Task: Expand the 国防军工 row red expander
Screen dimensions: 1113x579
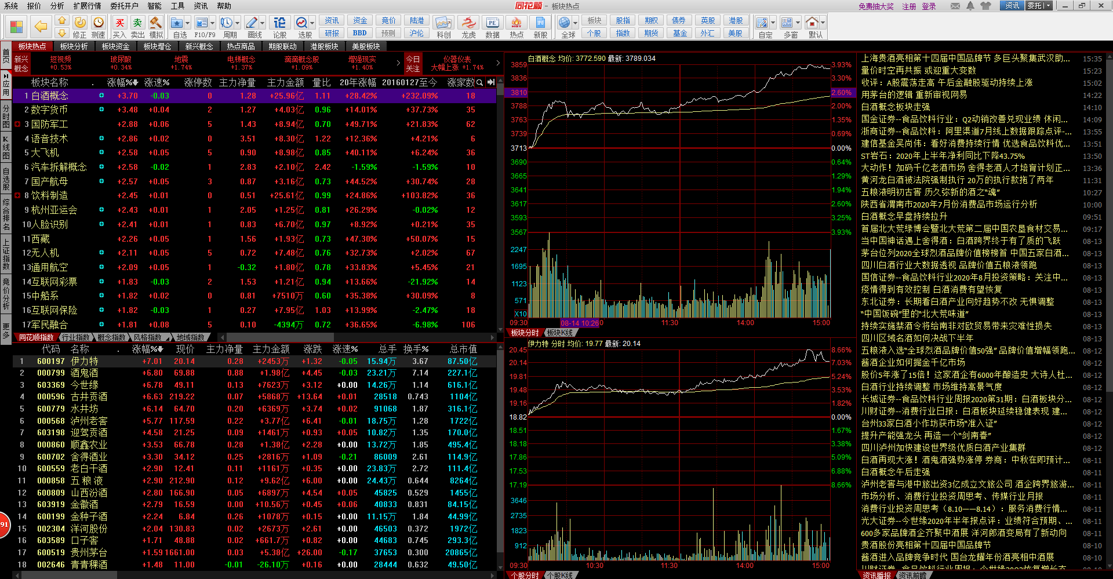Action: pyautogui.click(x=18, y=124)
